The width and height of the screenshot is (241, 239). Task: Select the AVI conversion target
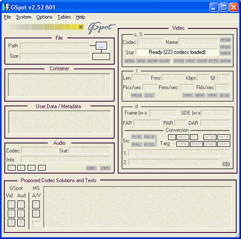tap(183, 137)
